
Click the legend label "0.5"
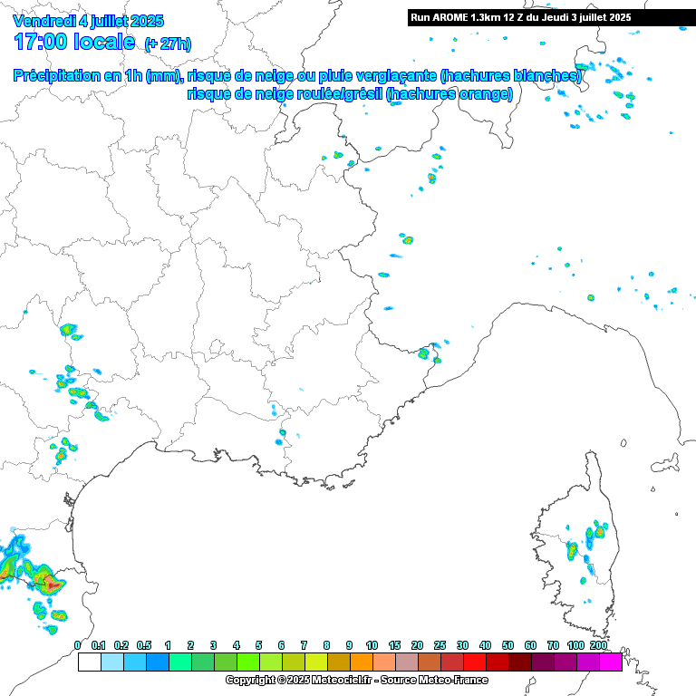tap(144, 645)
